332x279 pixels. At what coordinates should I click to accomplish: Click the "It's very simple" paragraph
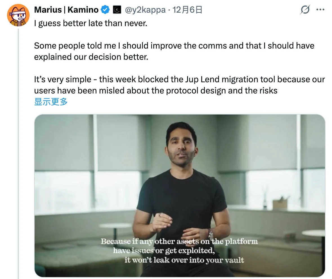179,79
